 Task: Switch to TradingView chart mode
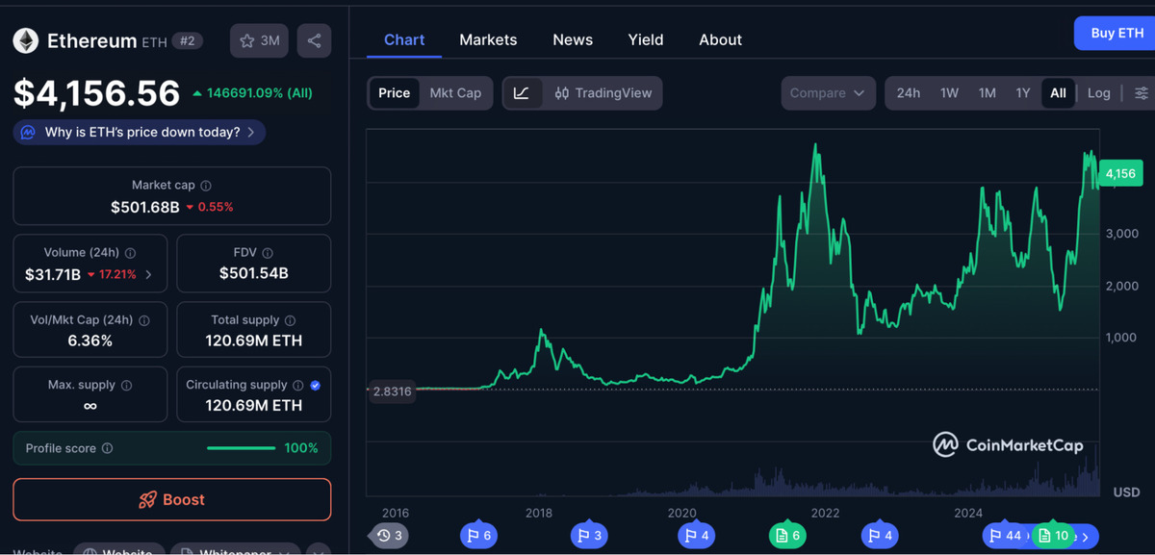pos(603,93)
